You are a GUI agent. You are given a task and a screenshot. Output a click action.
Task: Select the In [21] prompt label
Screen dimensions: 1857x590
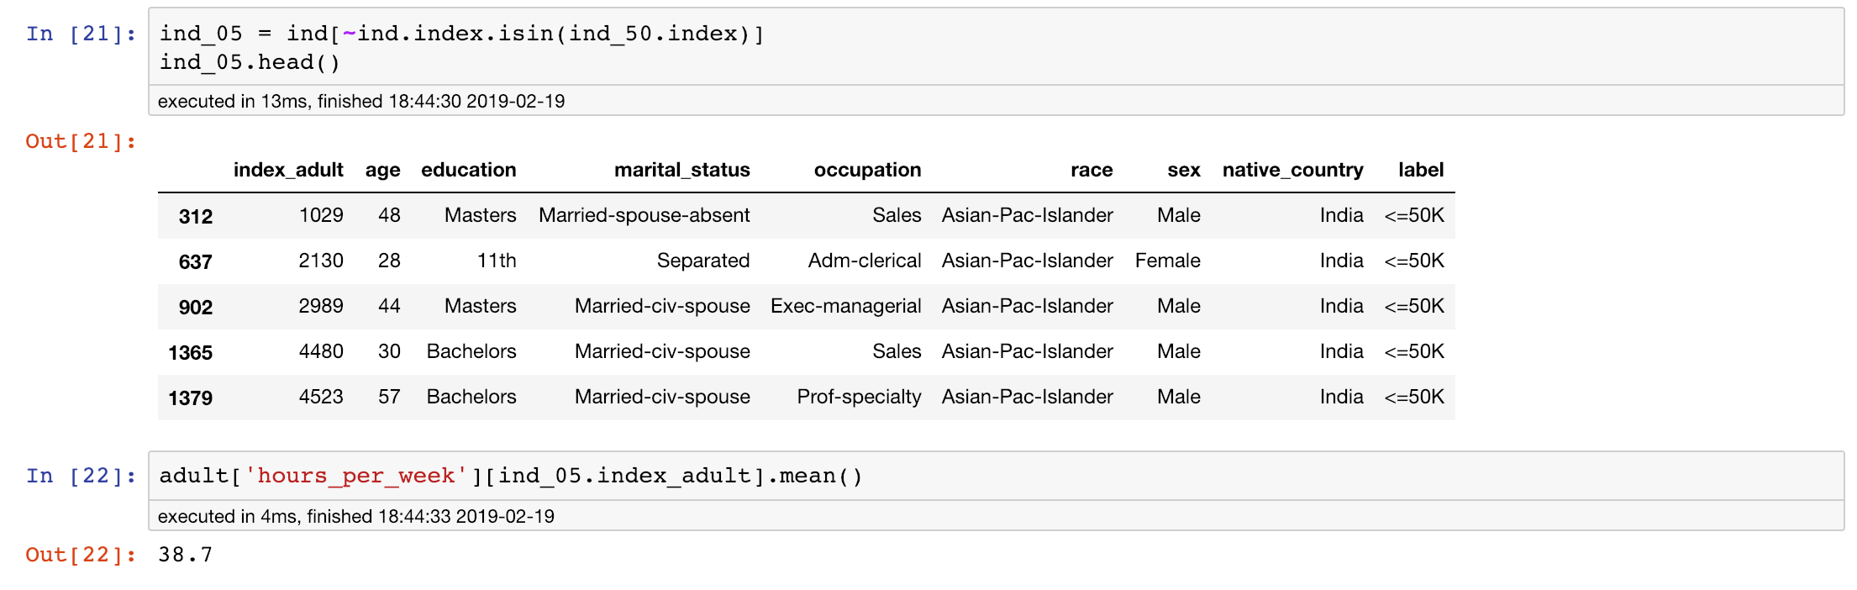click(x=81, y=34)
